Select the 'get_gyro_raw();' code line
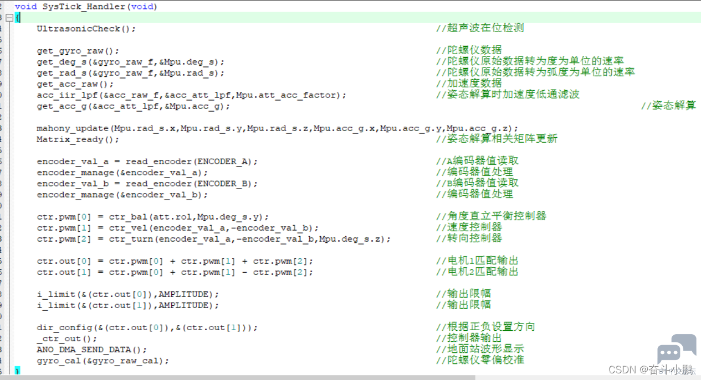This screenshot has height=380, width=701. point(78,50)
